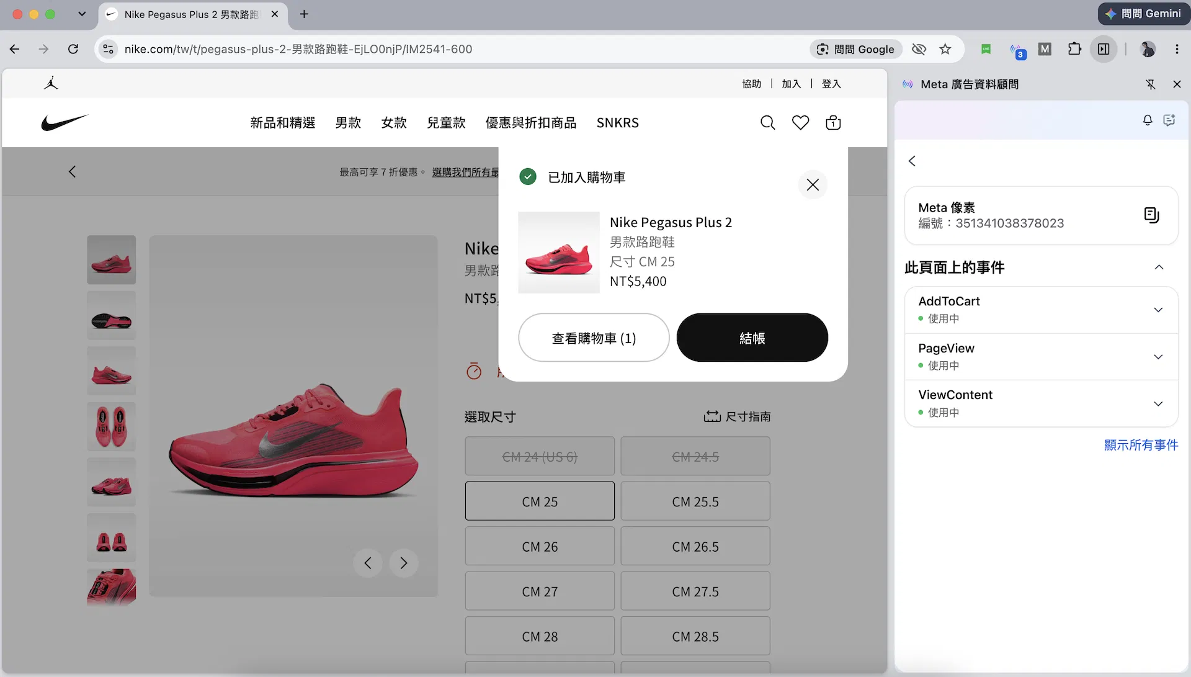Open a new browser tab
This screenshot has height=677, width=1191.
304,14
